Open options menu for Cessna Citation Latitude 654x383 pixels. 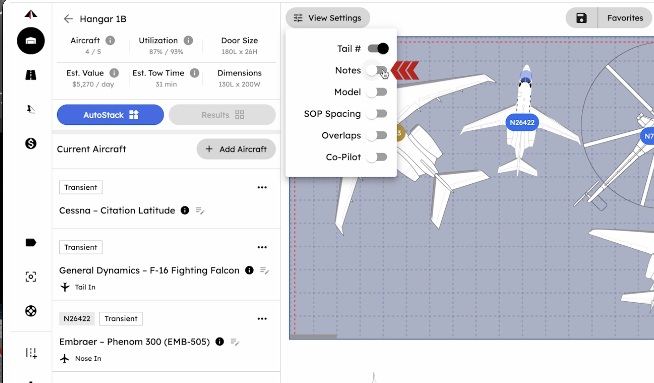point(262,187)
